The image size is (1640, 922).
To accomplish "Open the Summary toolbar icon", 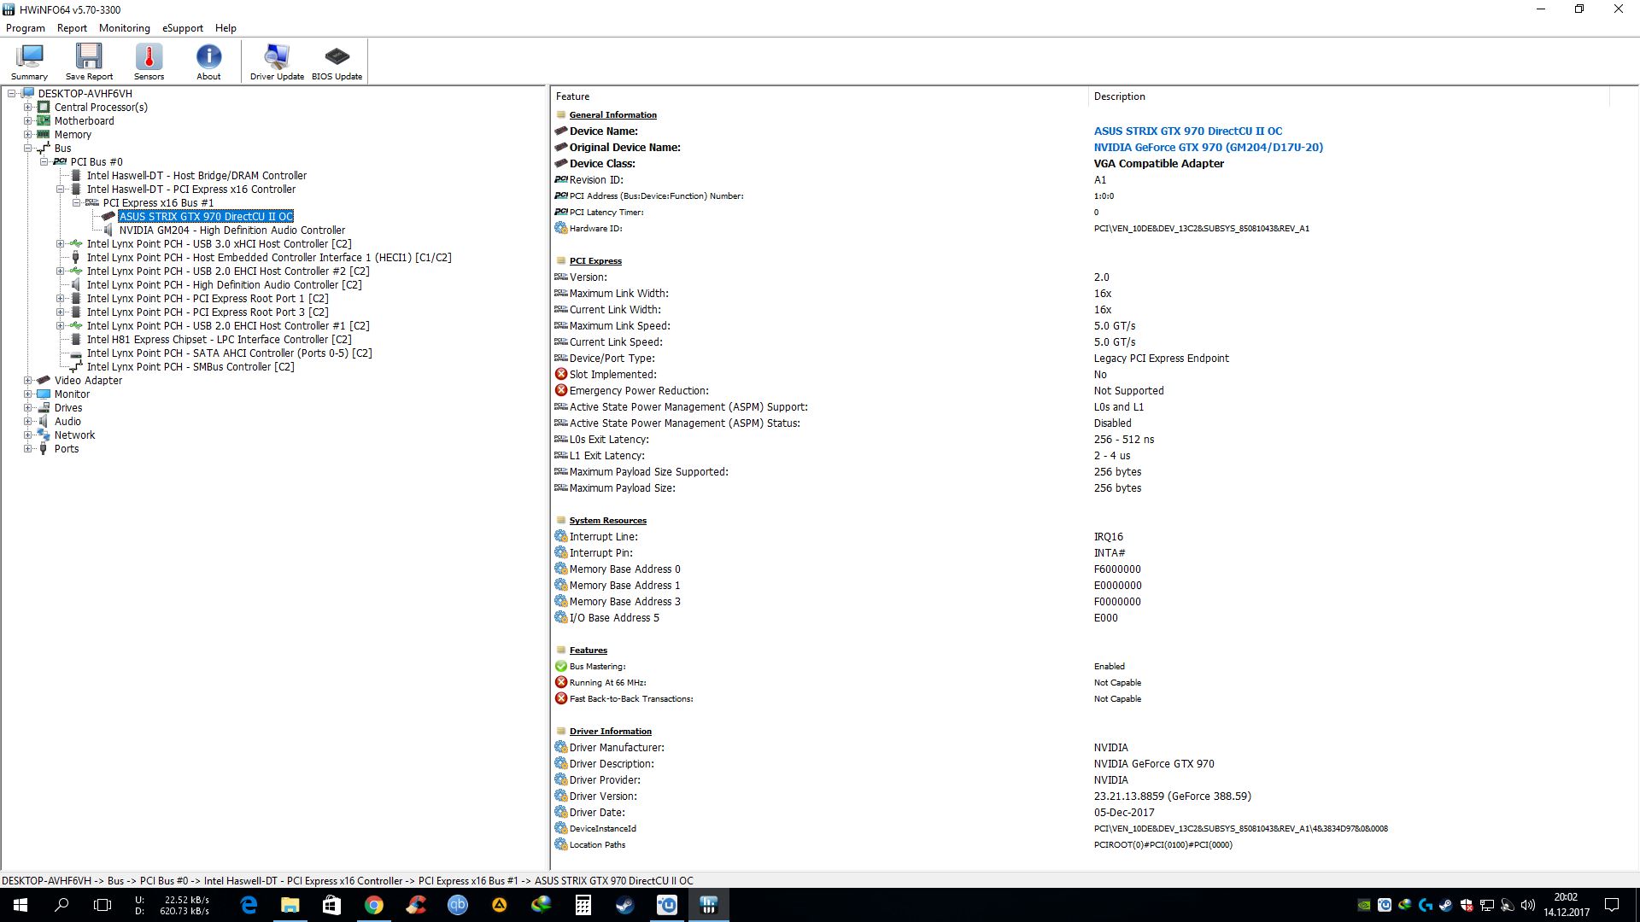I will click(29, 61).
